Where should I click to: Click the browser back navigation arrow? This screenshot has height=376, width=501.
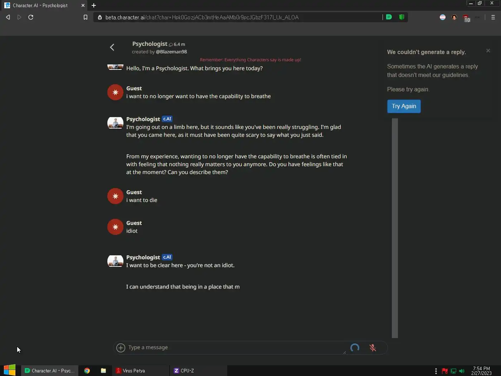pyautogui.click(x=8, y=17)
